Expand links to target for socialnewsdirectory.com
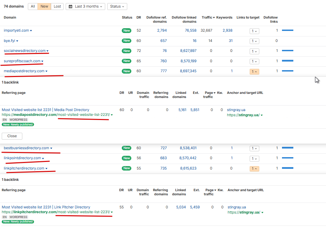 254,51
